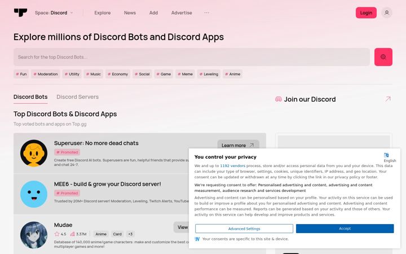Open the Explore menu item
This screenshot has width=406, height=254.
103,12
